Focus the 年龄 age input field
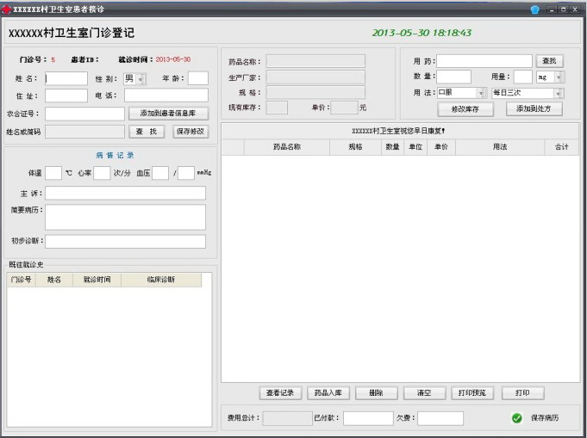Screen dimensions: 587x438 click(x=198, y=78)
